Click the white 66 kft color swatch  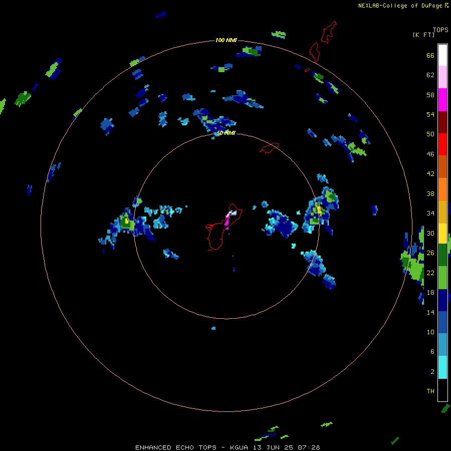point(442,55)
